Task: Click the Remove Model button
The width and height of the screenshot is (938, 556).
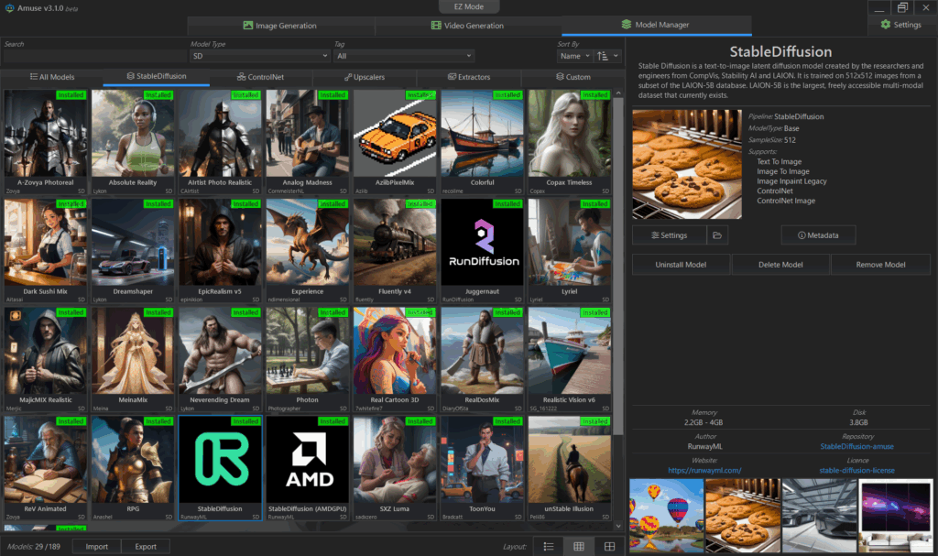Action: coord(880,265)
